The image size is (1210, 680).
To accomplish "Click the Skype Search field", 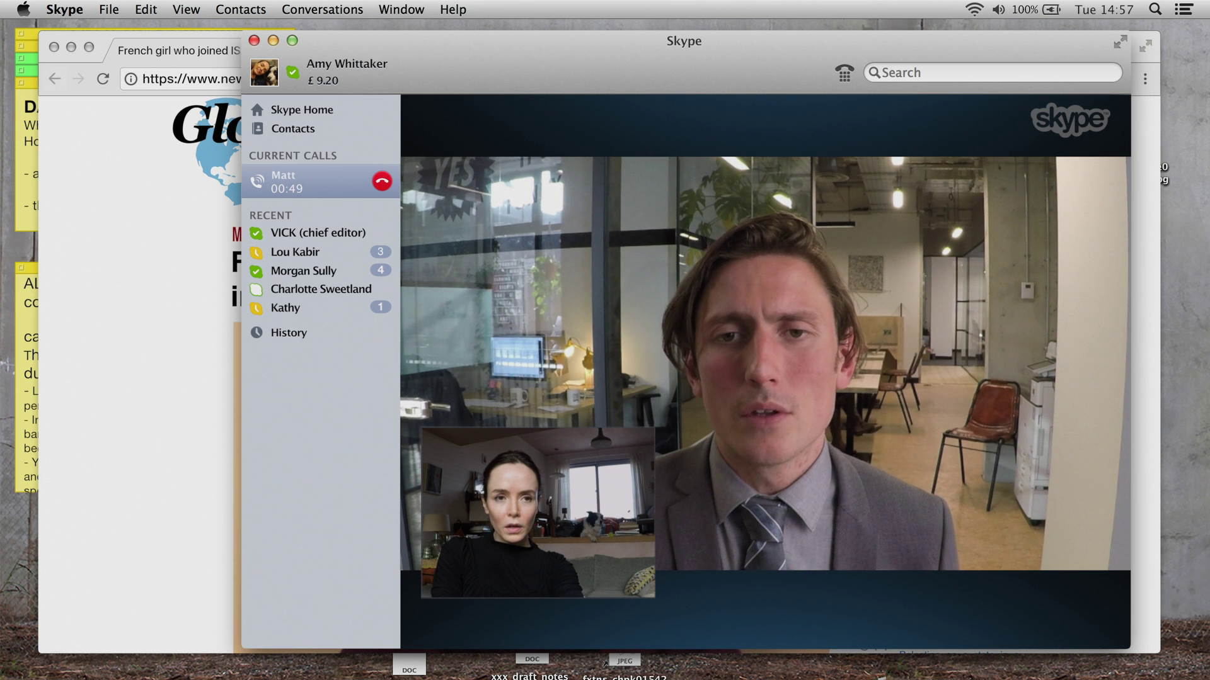I will pos(993,72).
